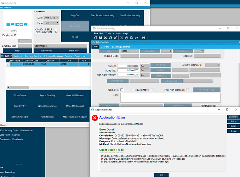240x177 pixels.
Task: Toggle the COVID-19 Self Declaration checkbox
Action: coord(56,31)
